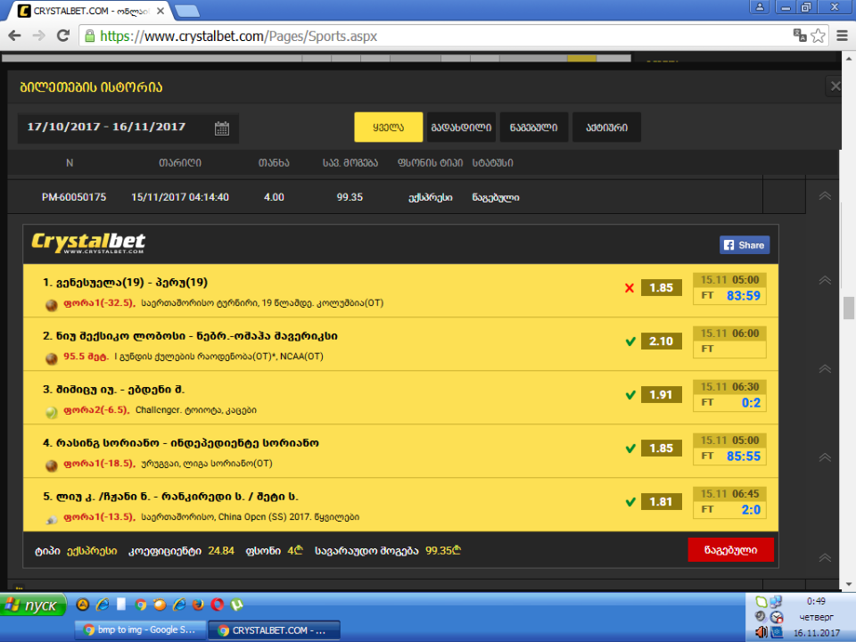Open the date range calendar icon
Image resolution: width=856 pixels, height=642 pixels.
pyautogui.click(x=222, y=128)
